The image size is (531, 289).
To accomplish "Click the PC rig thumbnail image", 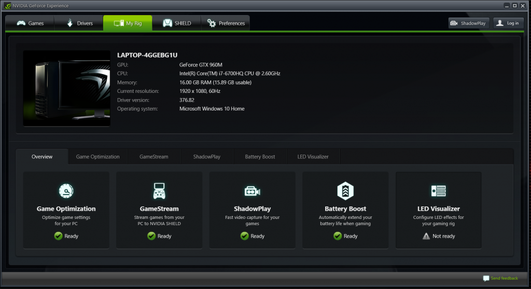I will point(67,88).
